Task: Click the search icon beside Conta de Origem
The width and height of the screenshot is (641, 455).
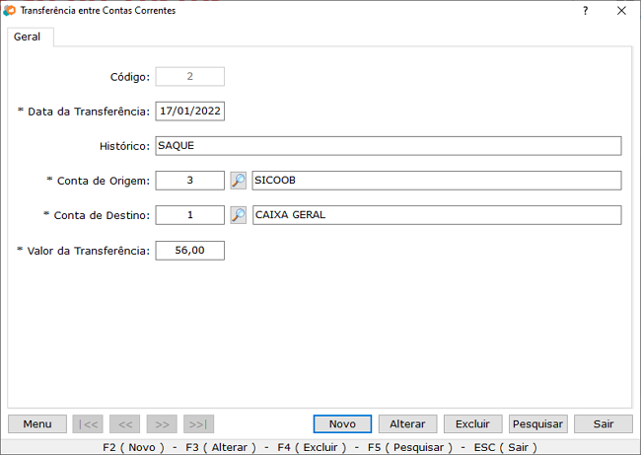Action: [238, 181]
